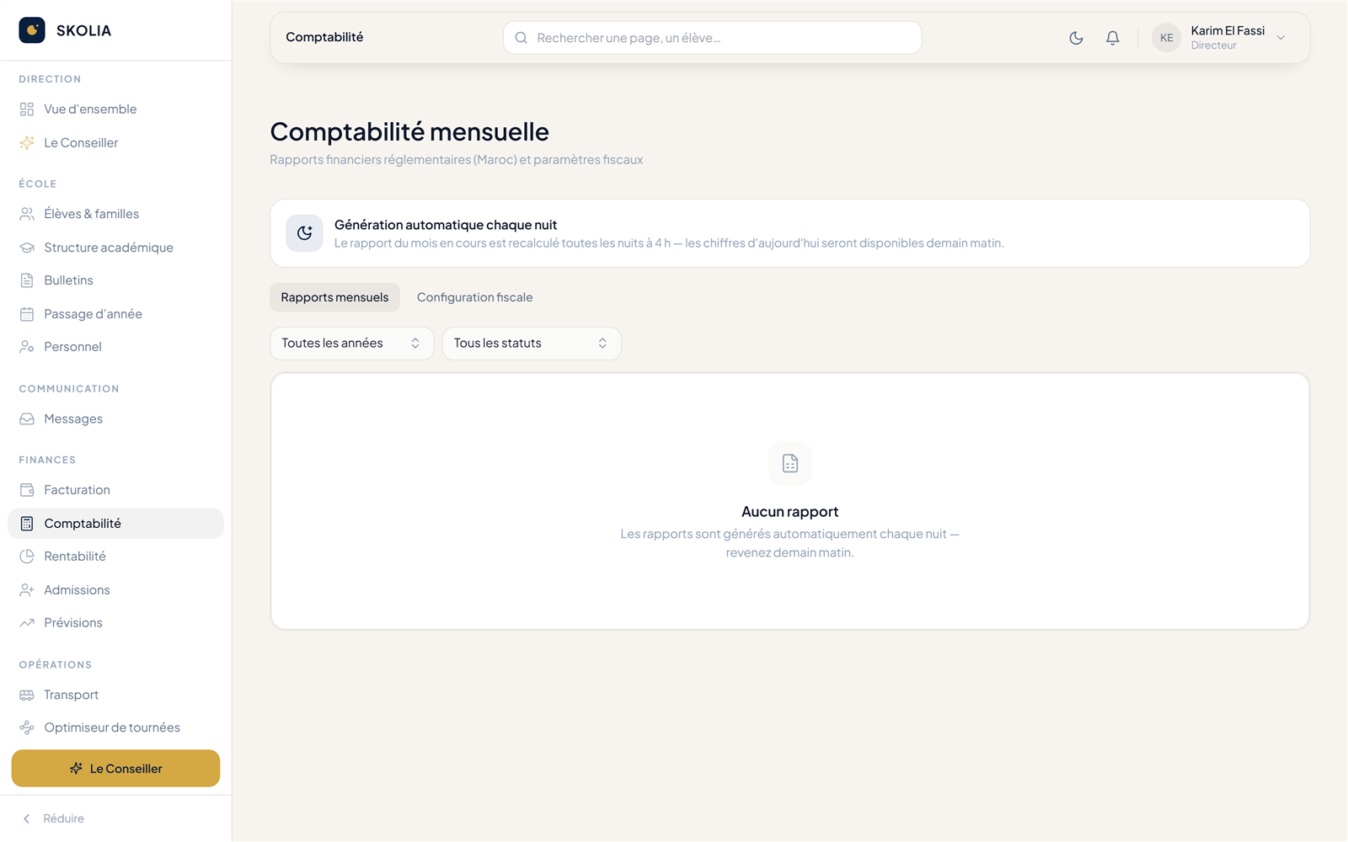Open Structure académique page
Image resolution: width=1348 pixels, height=842 pixels.
click(x=115, y=248)
